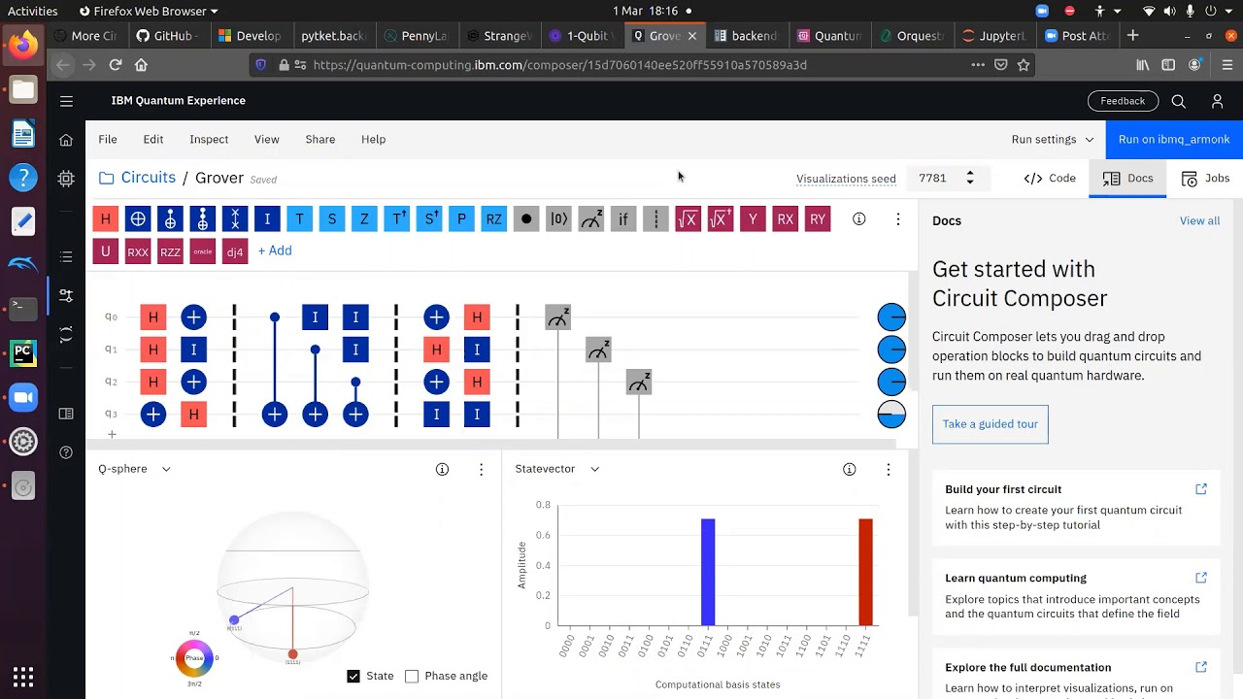Open Activities overview in the top bar

click(x=32, y=11)
